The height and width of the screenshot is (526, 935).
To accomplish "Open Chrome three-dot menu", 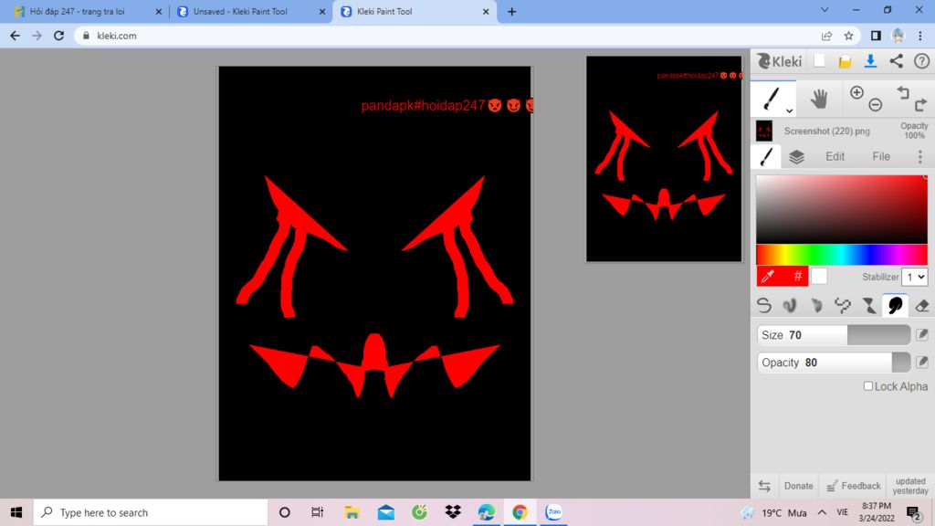I will (920, 36).
